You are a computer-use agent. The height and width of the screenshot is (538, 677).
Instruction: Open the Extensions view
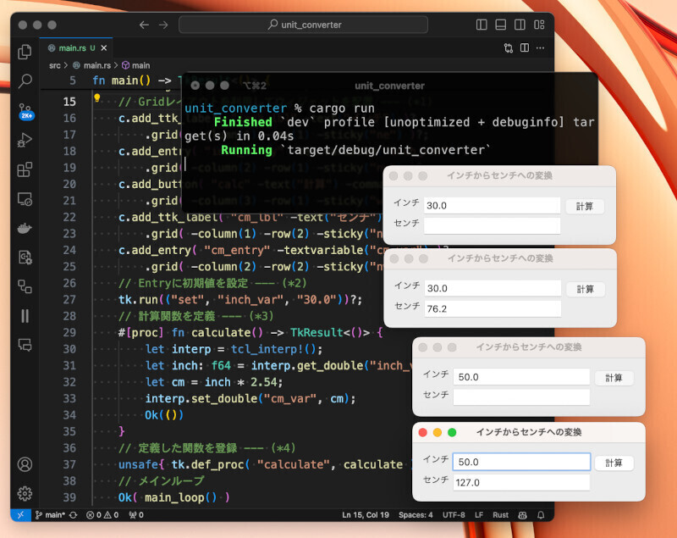click(x=25, y=169)
